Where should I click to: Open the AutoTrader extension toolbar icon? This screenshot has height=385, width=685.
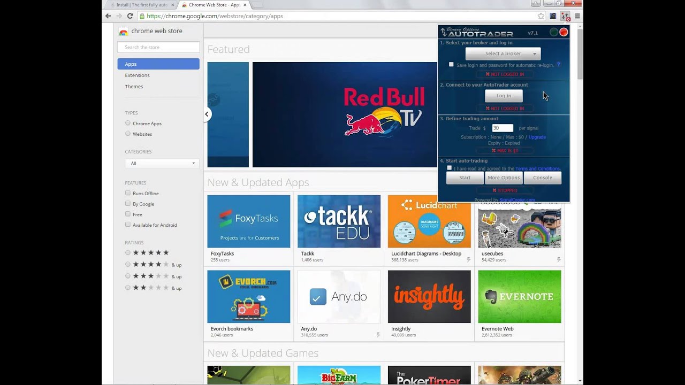point(565,16)
